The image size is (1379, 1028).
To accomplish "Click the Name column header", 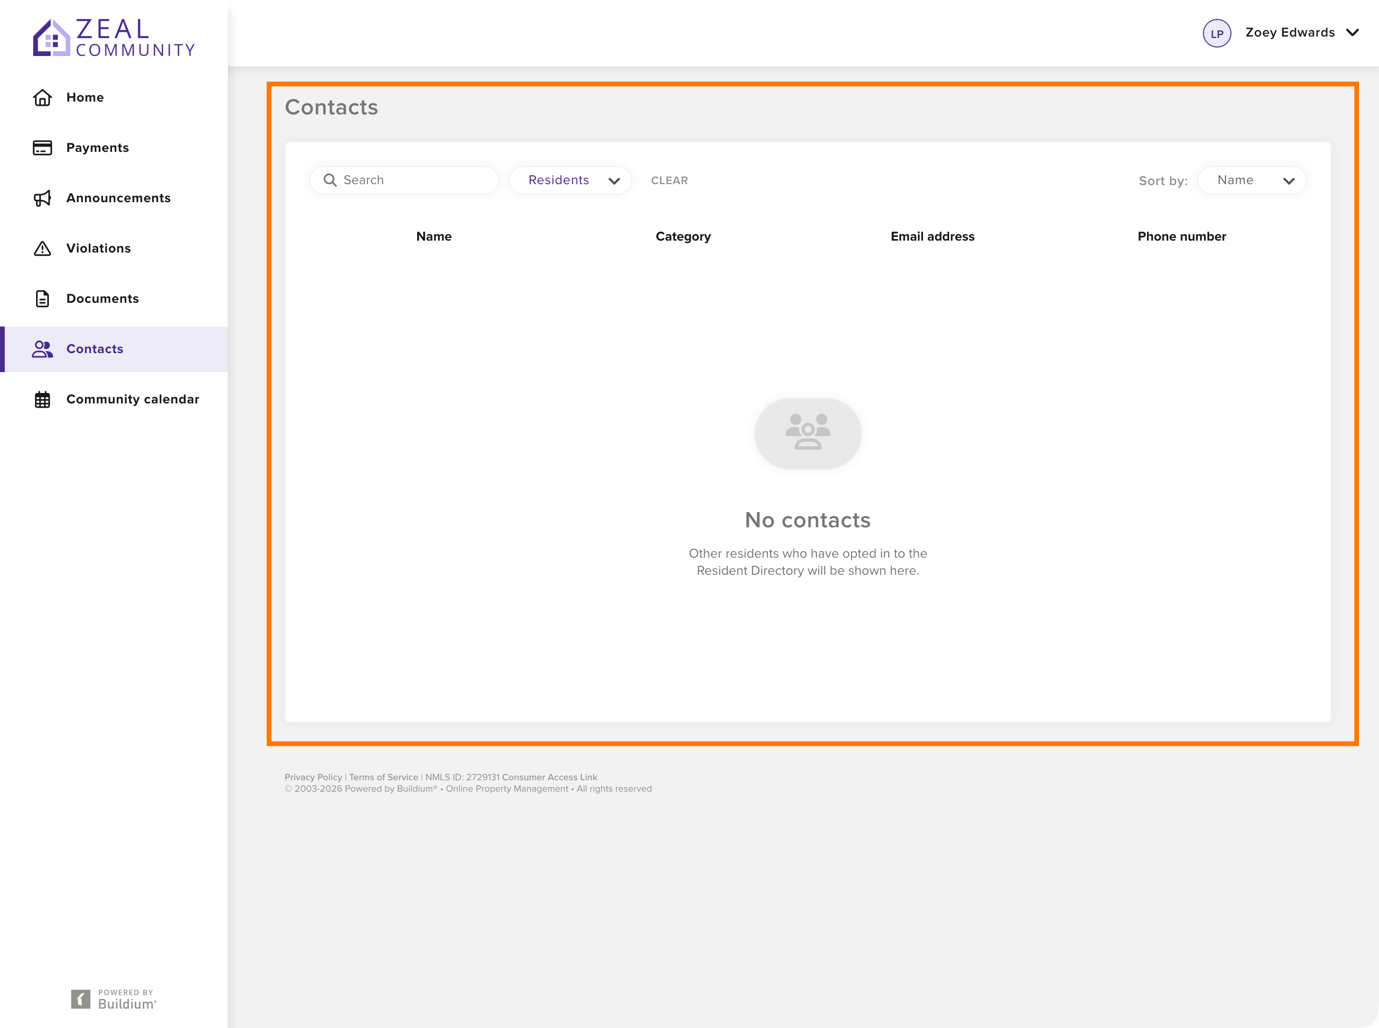I will coord(434,236).
